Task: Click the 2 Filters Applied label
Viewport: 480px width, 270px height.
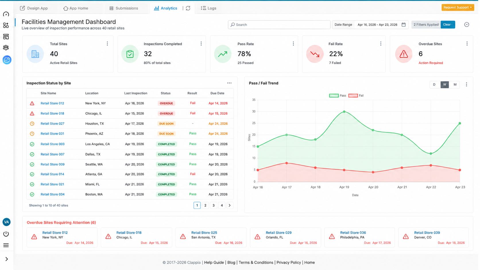Action: pyautogui.click(x=426, y=25)
